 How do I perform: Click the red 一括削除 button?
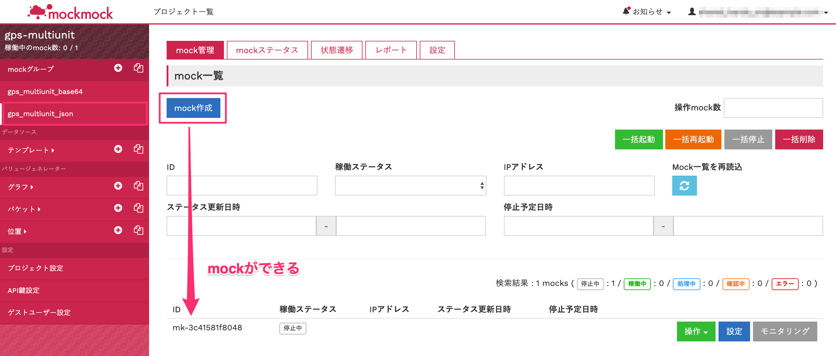799,139
